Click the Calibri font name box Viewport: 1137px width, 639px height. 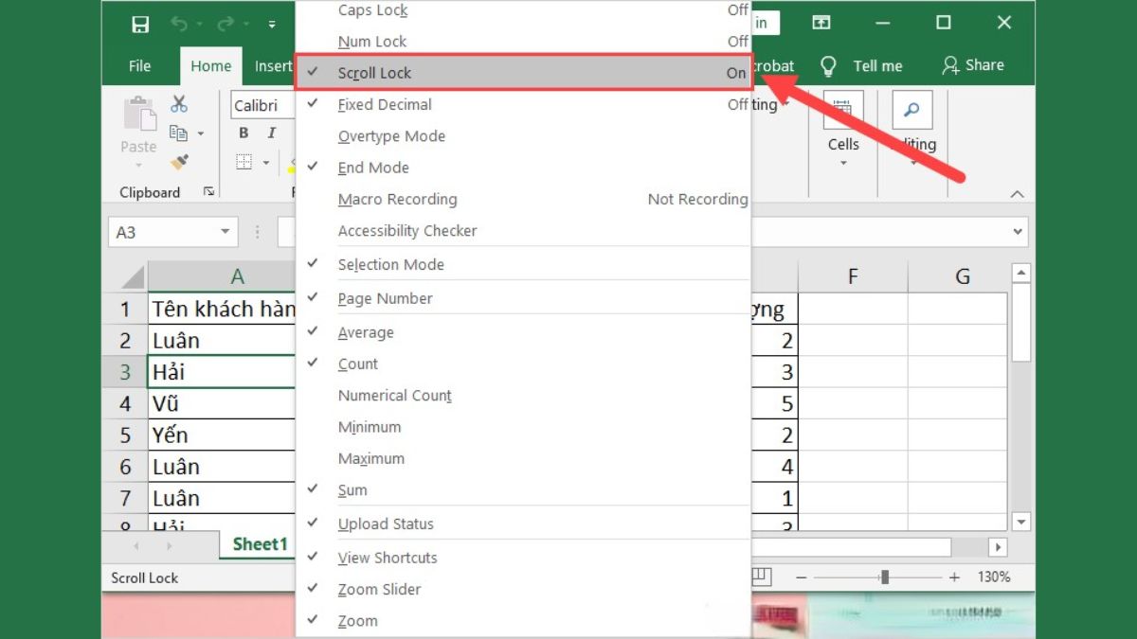(x=263, y=105)
